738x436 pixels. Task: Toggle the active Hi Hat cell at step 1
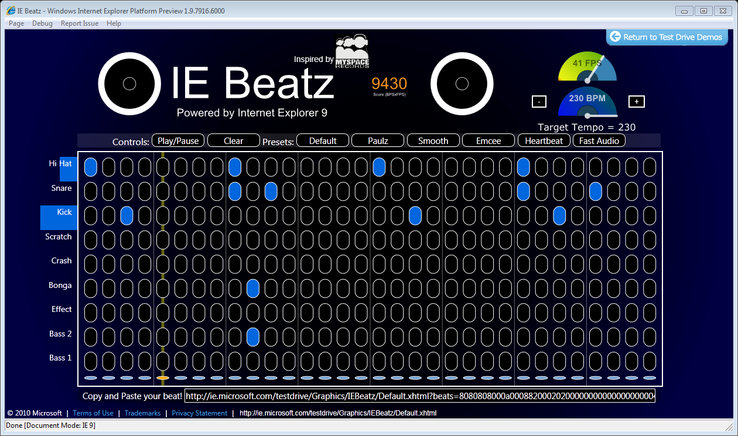click(91, 167)
